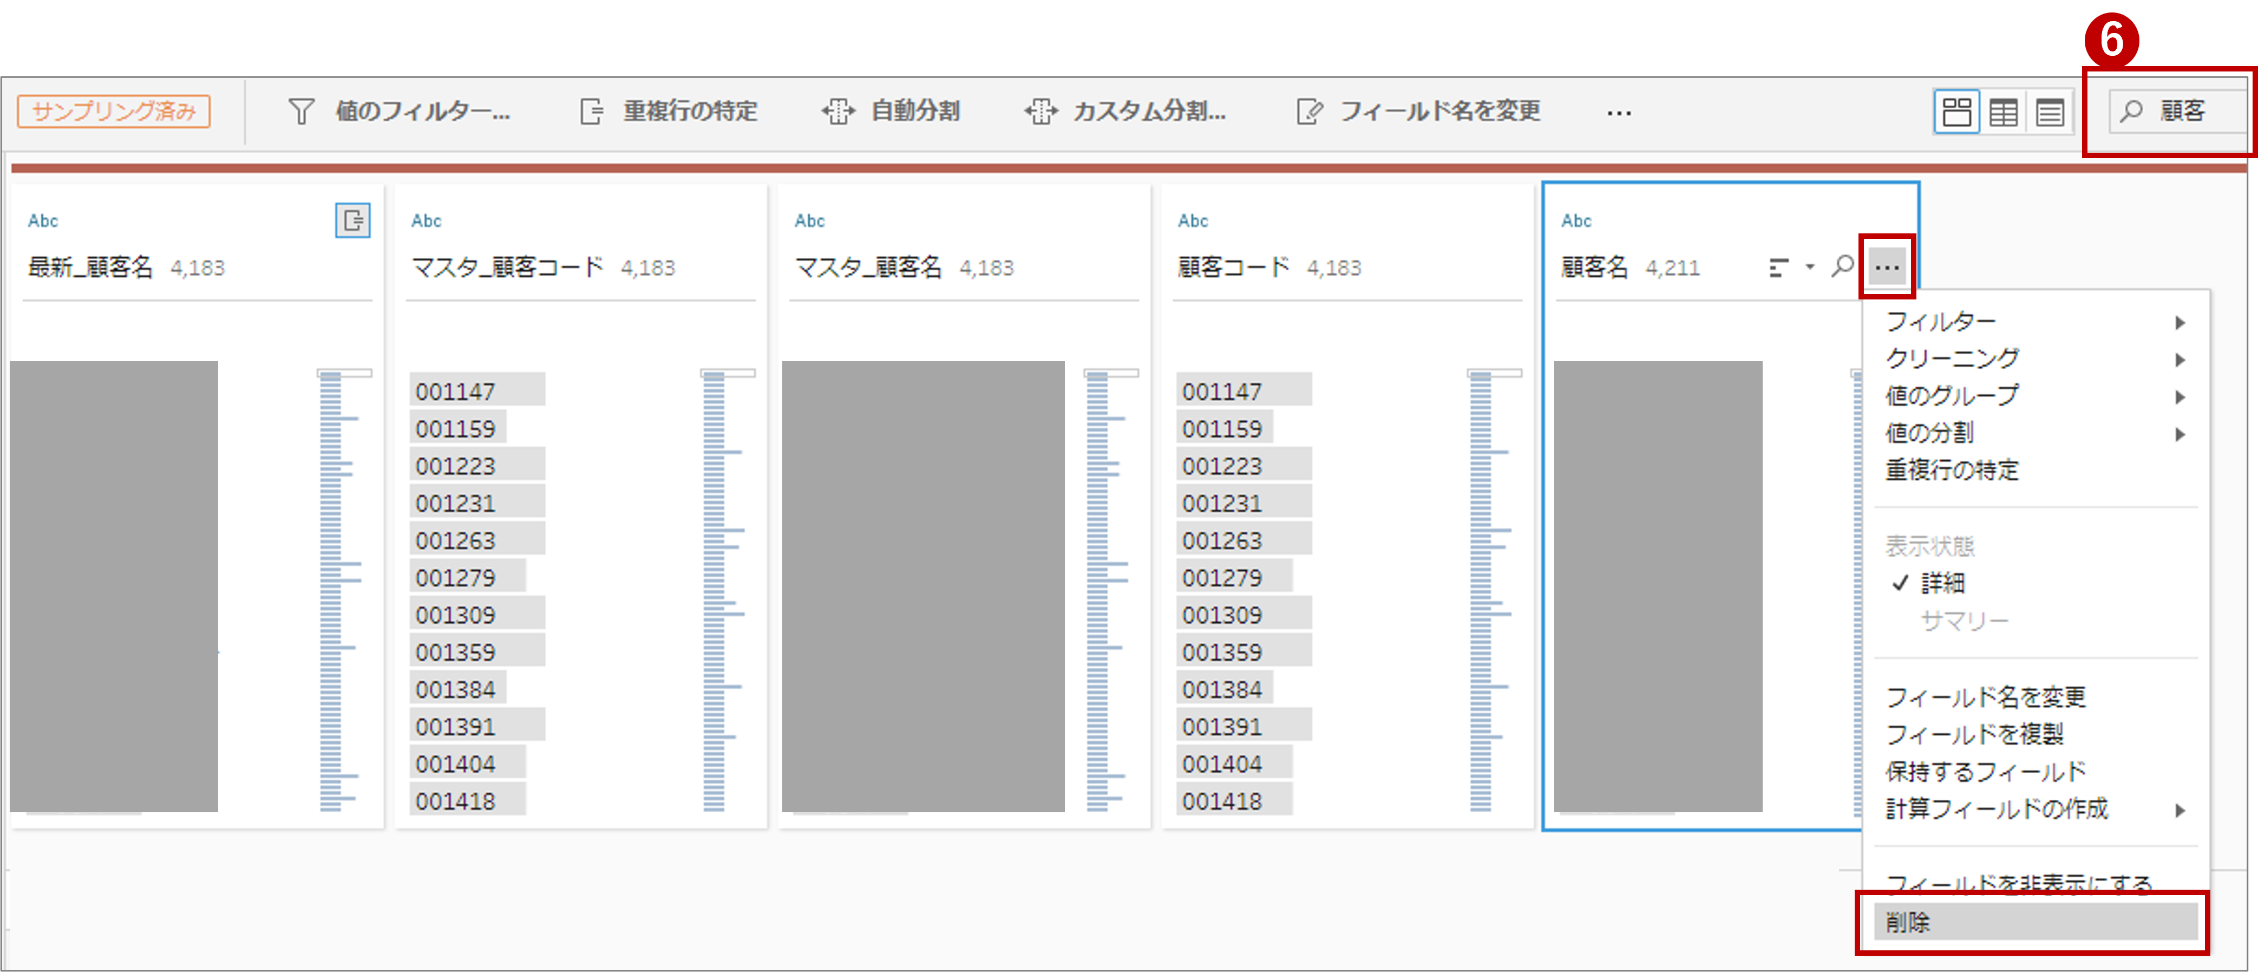Select value 001147 in マスタ_顧客コード
Image resolution: width=2258 pixels, height=972 pixels.
[477, 391]
